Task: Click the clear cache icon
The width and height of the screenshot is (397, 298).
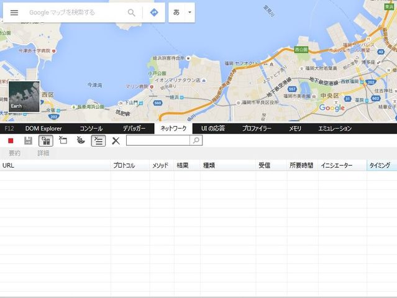Action: click(x=63, y=140)
